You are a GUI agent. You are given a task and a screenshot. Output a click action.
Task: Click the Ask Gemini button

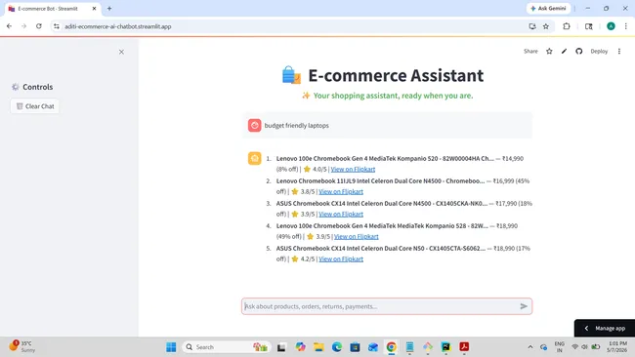pyautogui.click(x=548, y=9)
